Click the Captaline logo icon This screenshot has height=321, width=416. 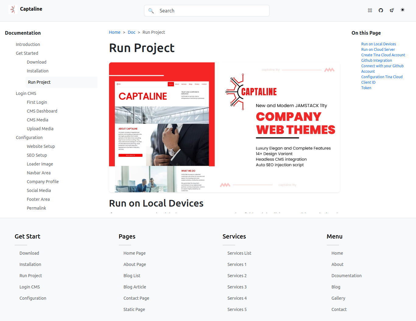[x=12, y=9]
